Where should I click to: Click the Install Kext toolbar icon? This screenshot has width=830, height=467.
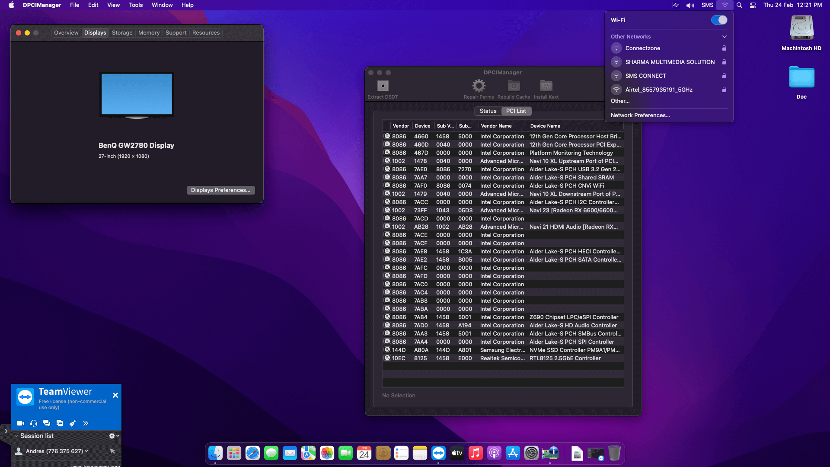546,86
